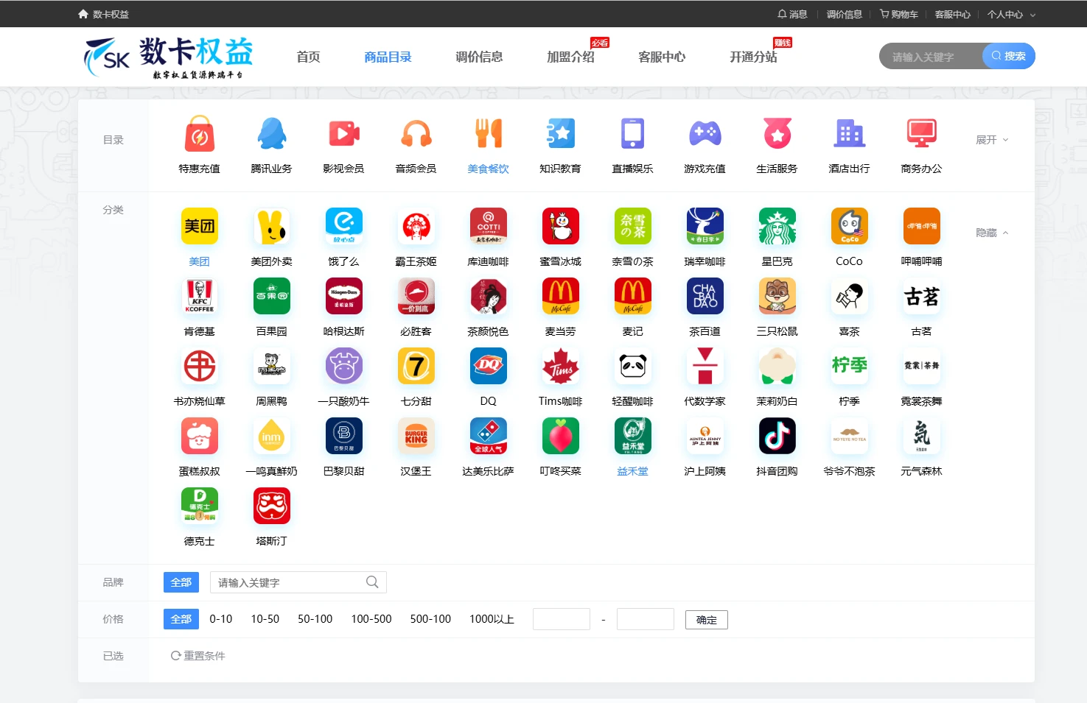Image resolution: width=1087 pixels, height=703 pixels.
Task: Open the 调价信息 nav tab
Action: pyautogui.click(x=479, y=57)
